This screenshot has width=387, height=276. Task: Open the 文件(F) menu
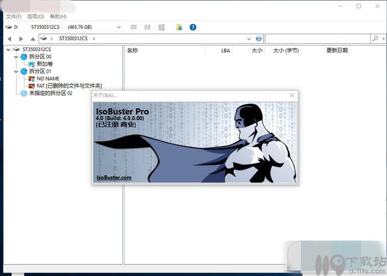(14, 16)
